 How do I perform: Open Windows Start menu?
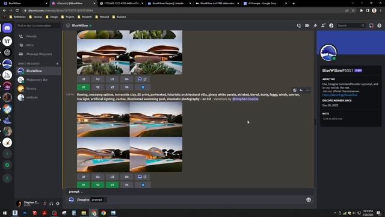point(5,213)
